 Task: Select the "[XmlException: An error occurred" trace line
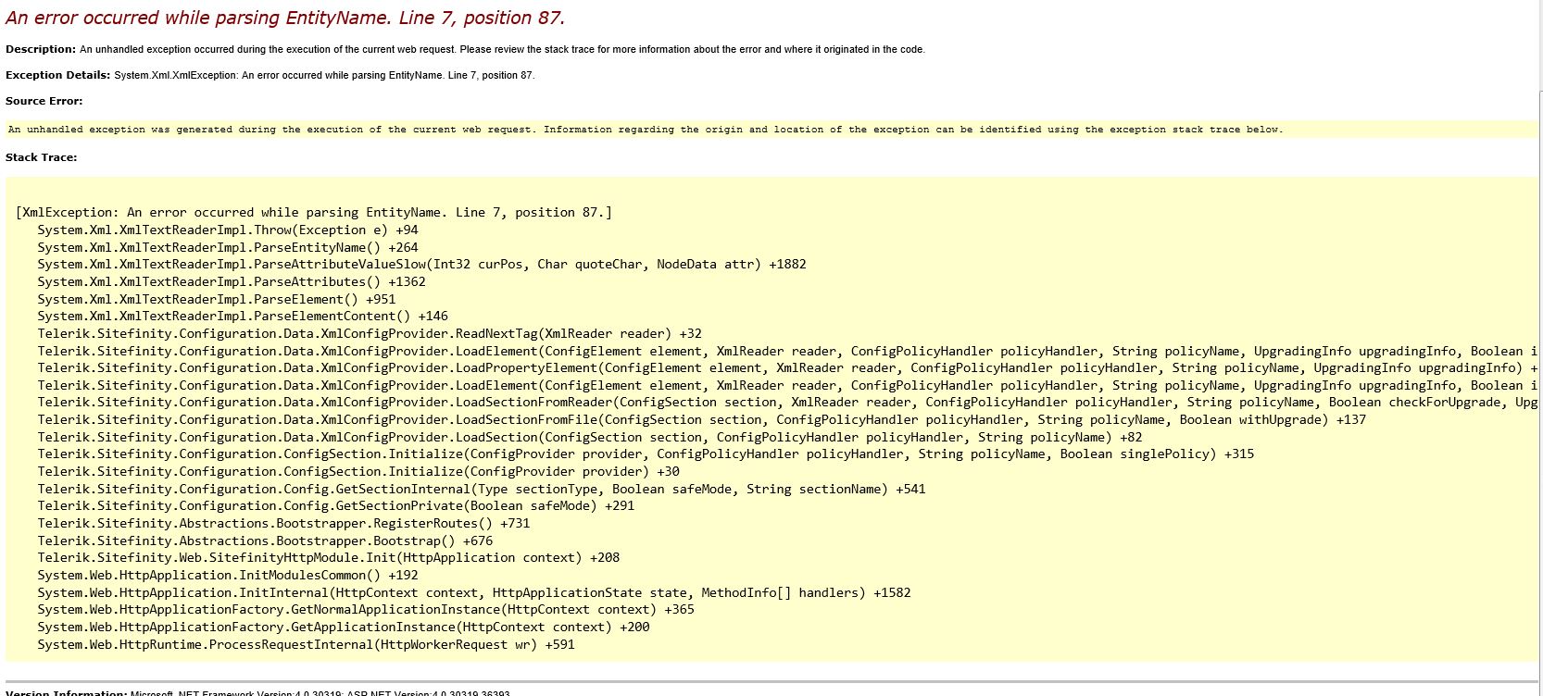tap(314, 213)
